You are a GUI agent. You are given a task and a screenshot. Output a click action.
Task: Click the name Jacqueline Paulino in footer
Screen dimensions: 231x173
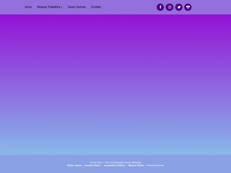click(114, 165)
